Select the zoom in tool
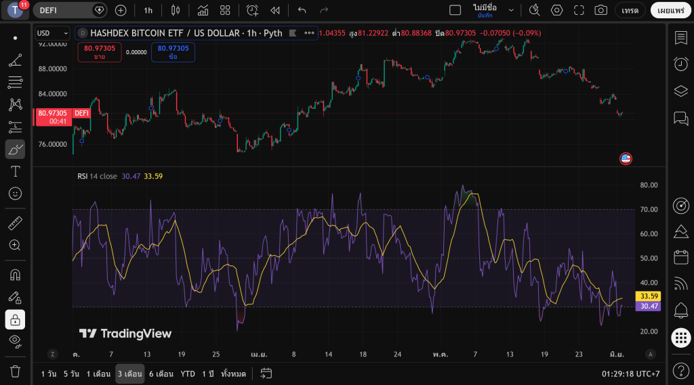 tap(15, 246)
